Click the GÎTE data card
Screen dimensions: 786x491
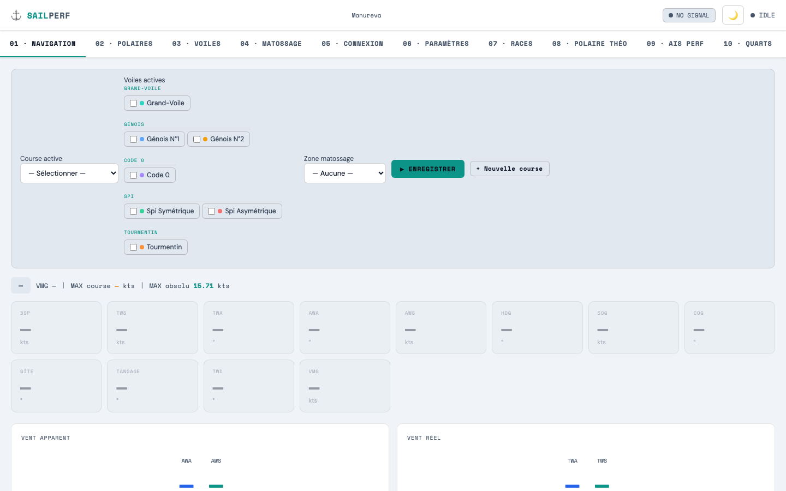tap(56, 386)
